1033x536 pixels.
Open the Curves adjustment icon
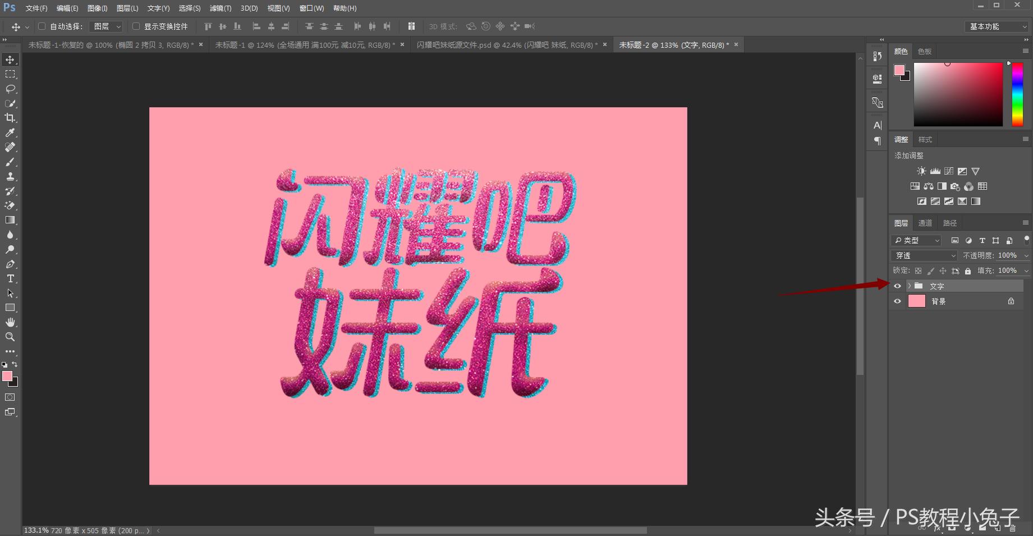coord(949,171)
